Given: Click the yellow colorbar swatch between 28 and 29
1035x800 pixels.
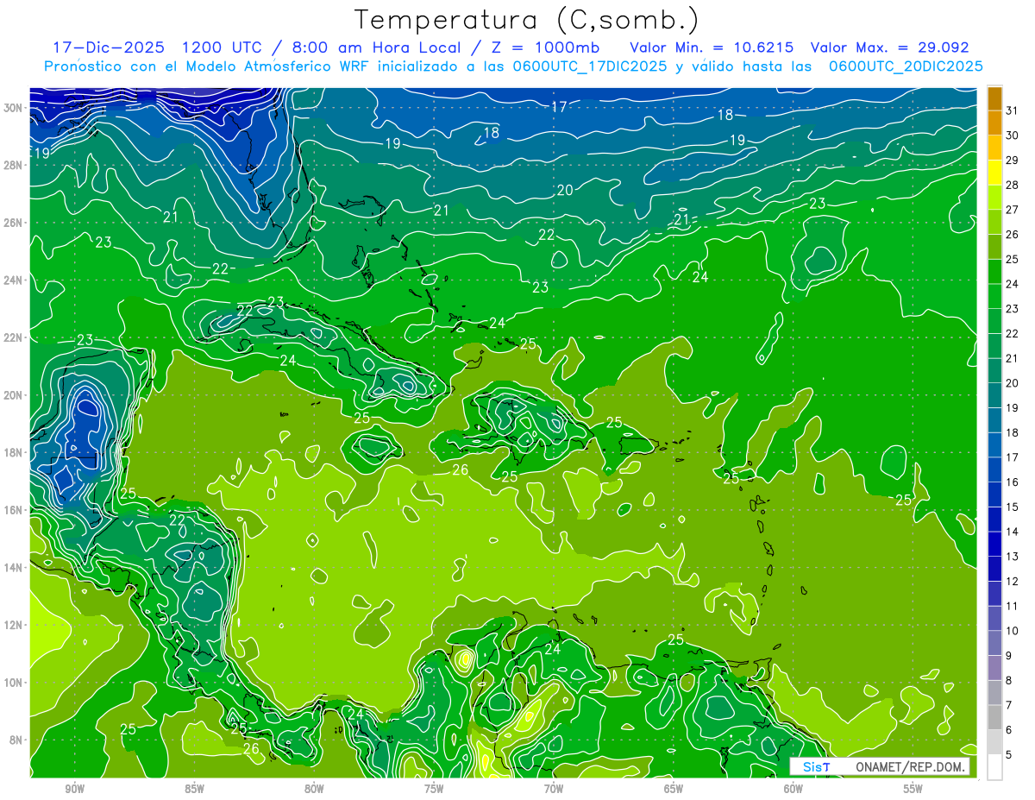Looking at the screenshot, I should (x=994, y=173).
